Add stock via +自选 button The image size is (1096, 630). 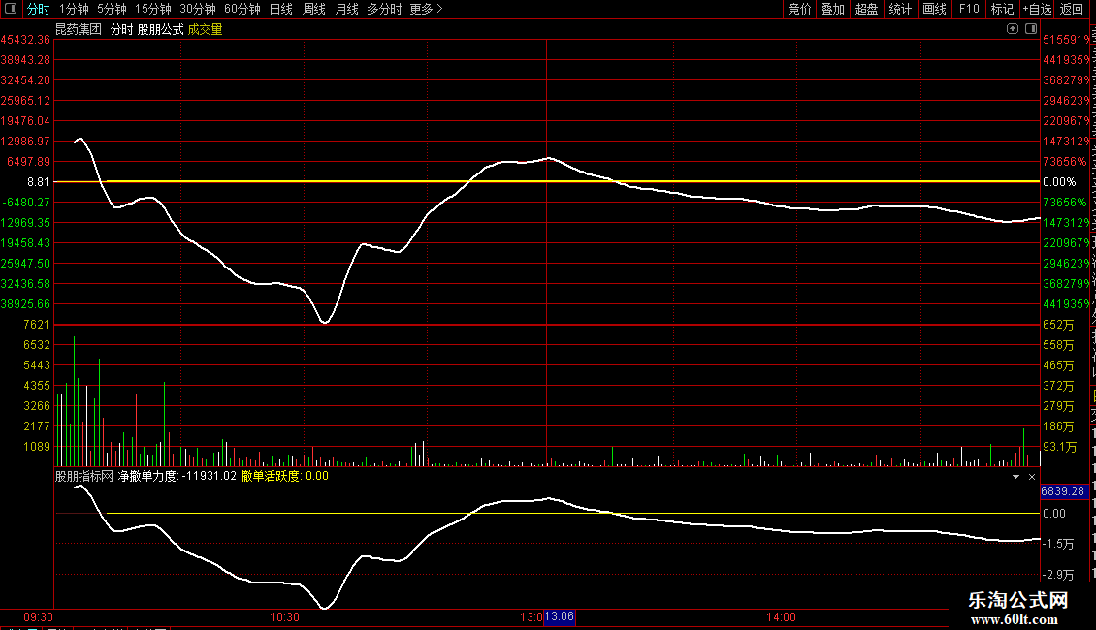pyautogui.click(x=1037, y=9)
